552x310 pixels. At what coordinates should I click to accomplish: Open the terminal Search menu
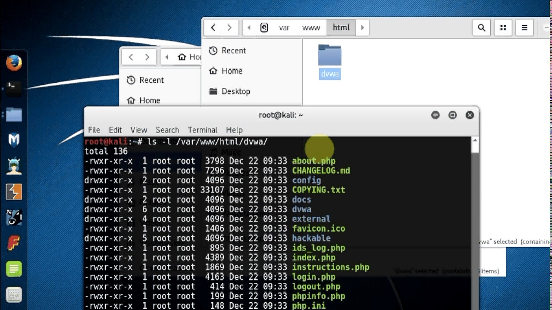pyautogui.click(x=167, y=130)
